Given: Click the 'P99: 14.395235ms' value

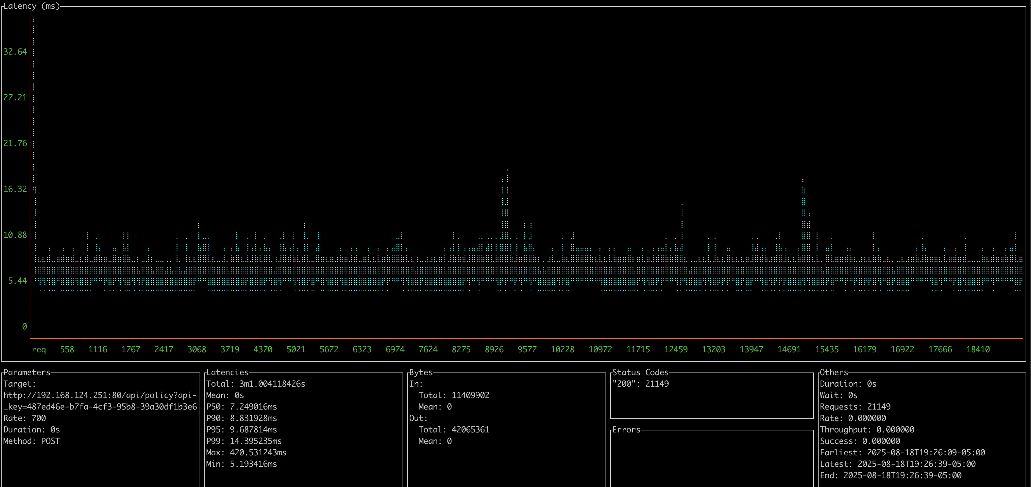Looking at the screenshot, I should point(244,442).
